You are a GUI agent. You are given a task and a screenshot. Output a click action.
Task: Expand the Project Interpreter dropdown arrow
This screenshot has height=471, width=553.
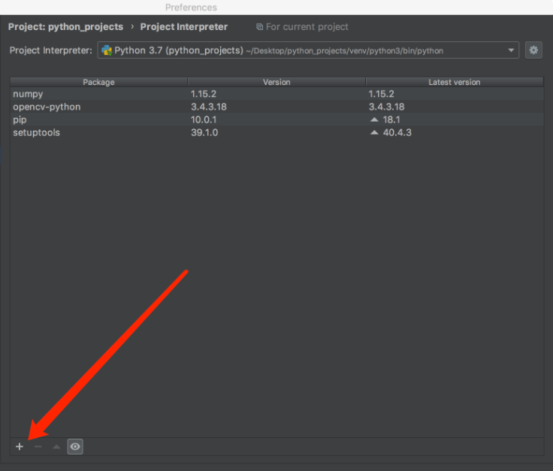[511, 50]
